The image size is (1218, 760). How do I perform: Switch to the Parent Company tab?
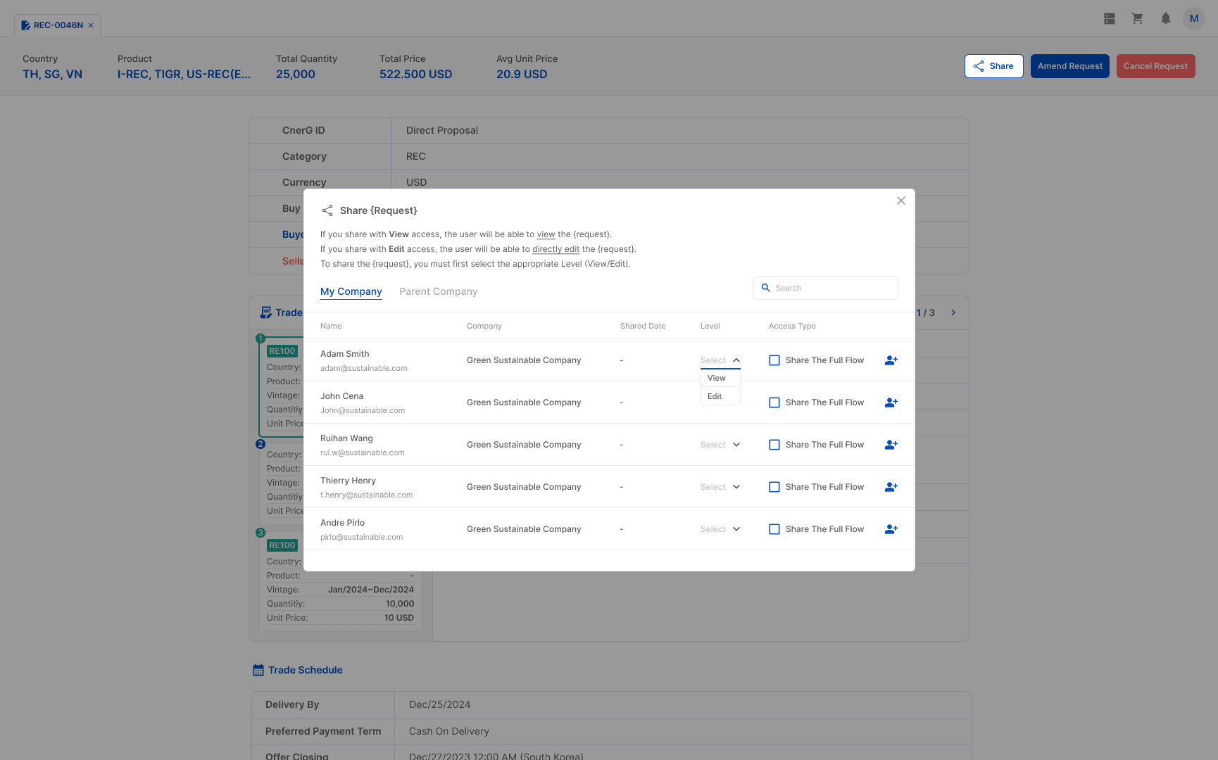(x=438, y=291)
